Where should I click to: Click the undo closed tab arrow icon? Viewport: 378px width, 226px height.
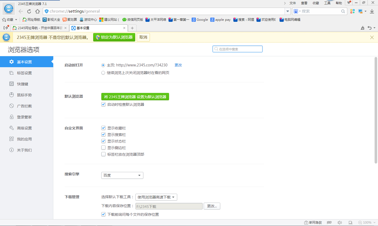369,28
